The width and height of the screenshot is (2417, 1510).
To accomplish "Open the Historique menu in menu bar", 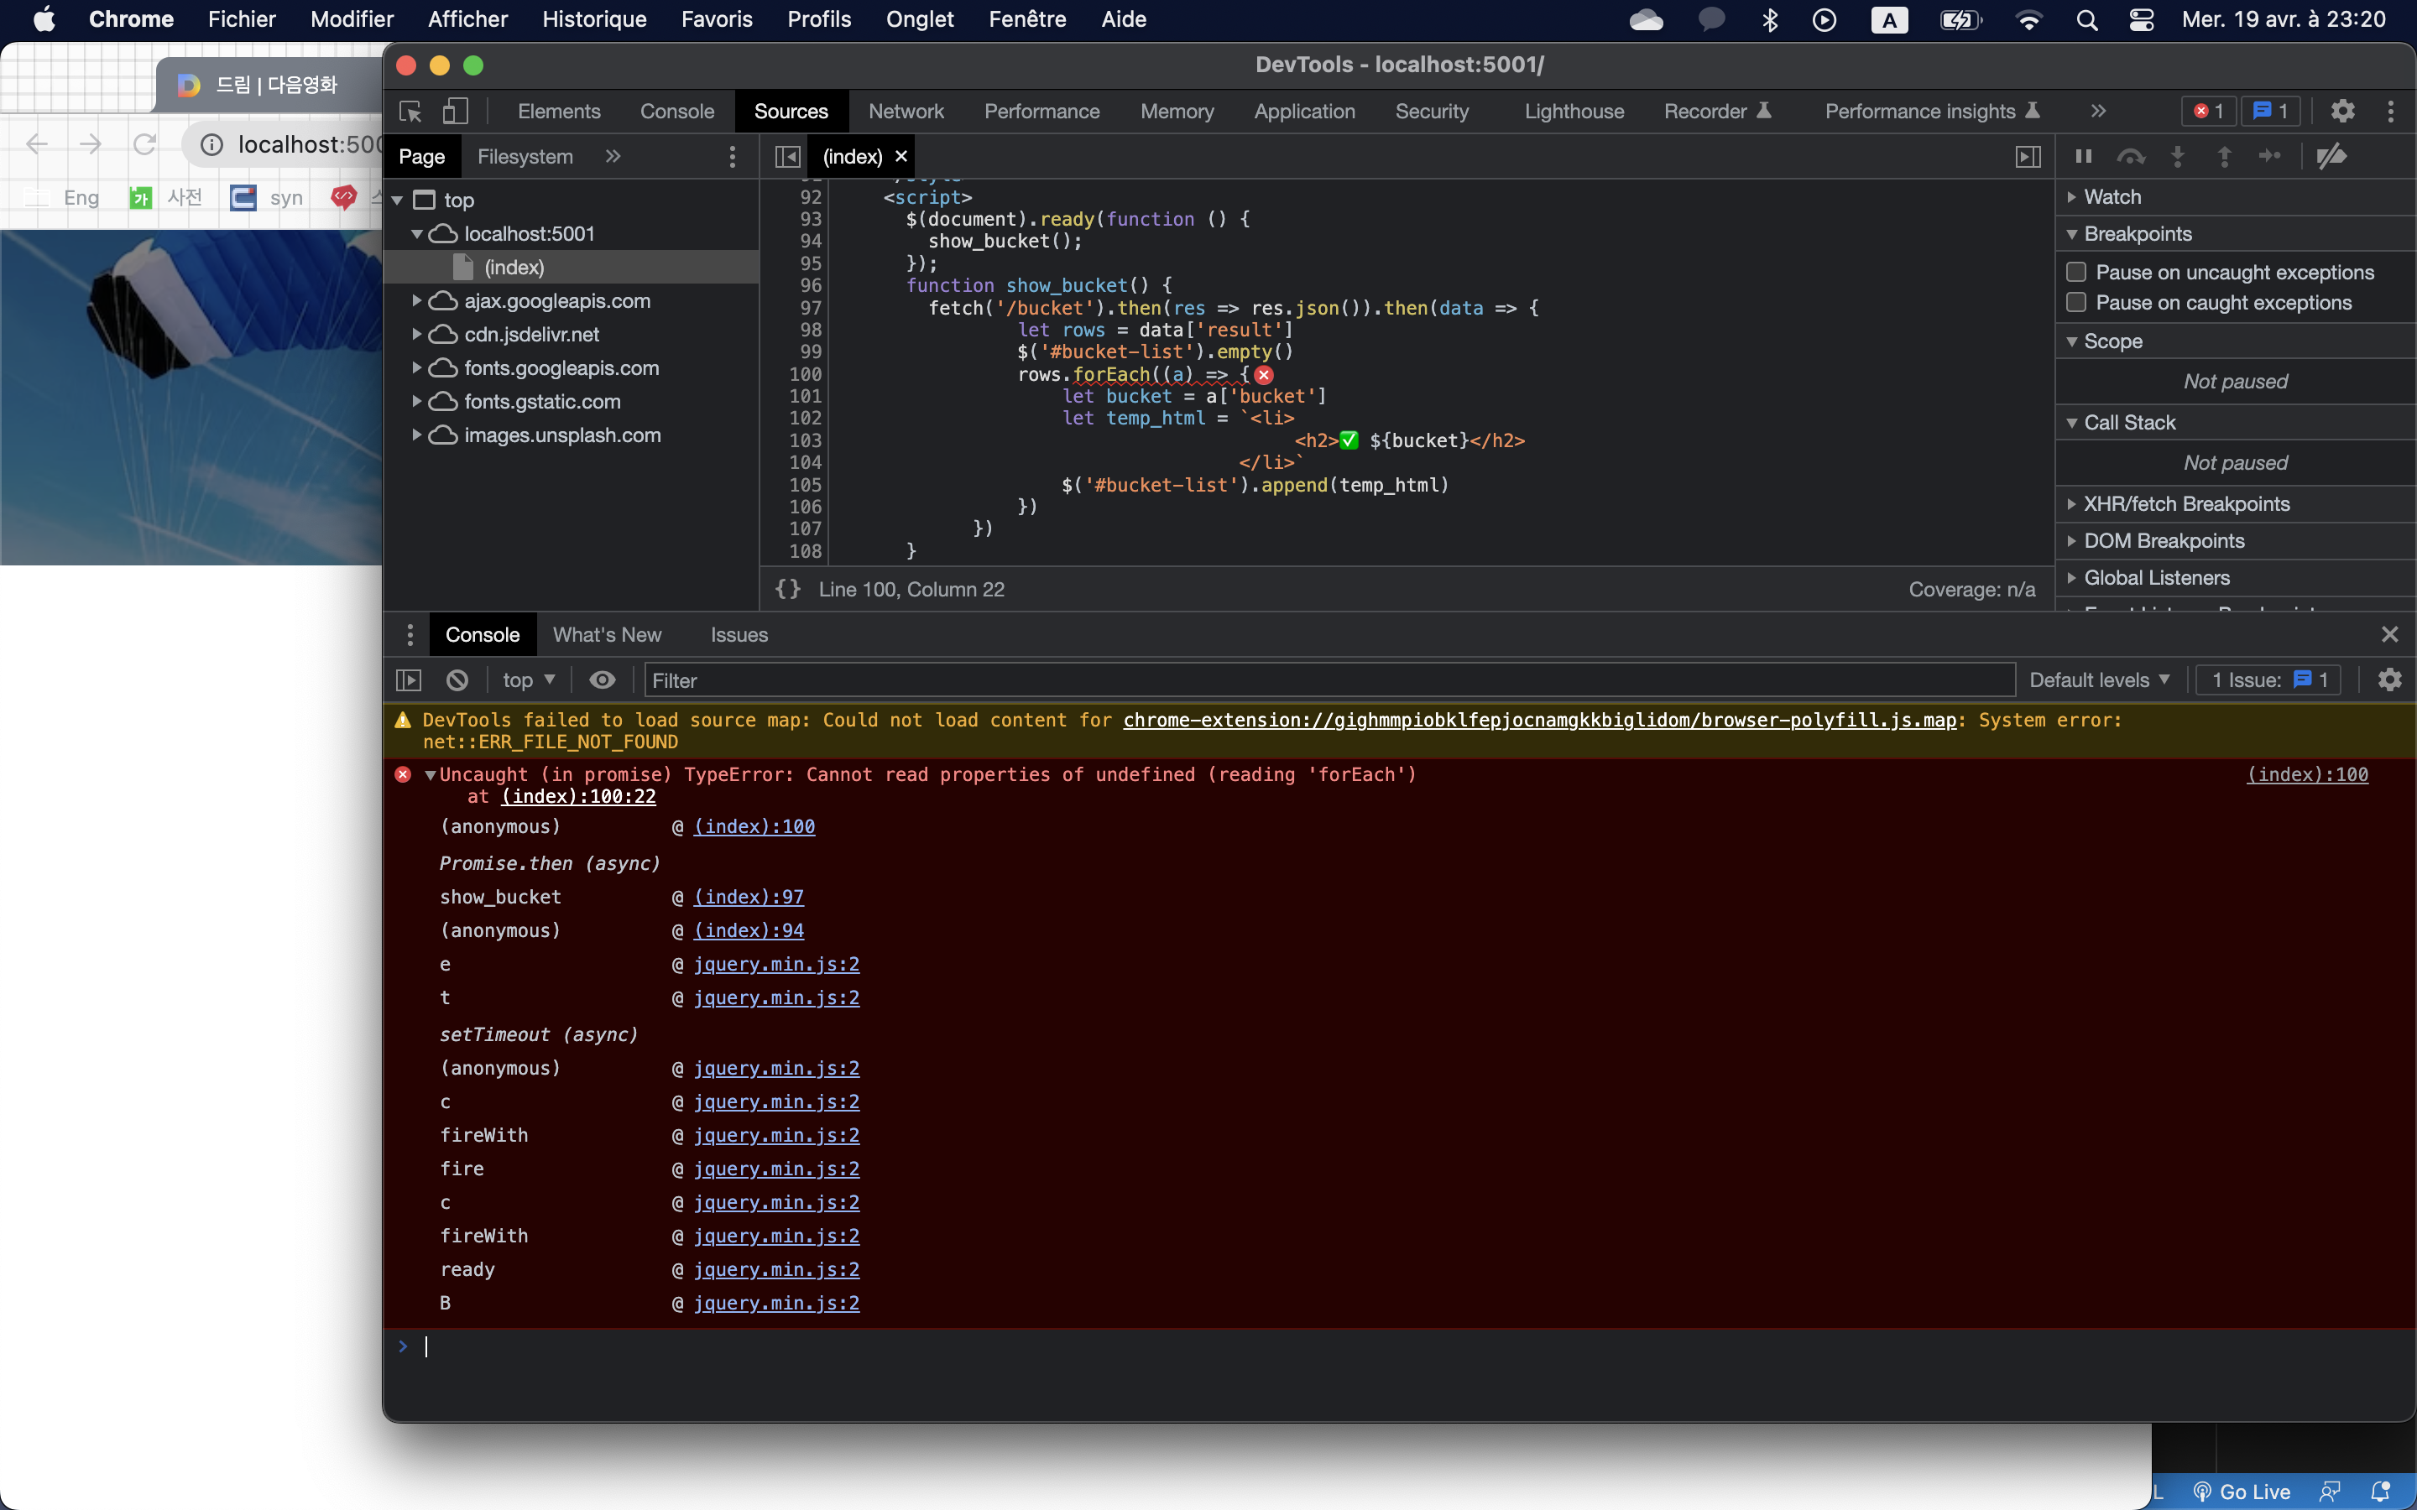I will coord(594,20).
